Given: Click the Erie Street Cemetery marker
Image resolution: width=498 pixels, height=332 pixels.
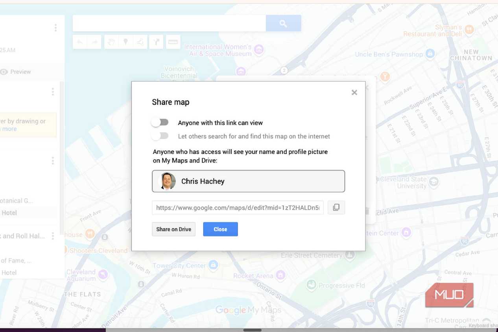Looking at the screenshot, I should point(350,255).
